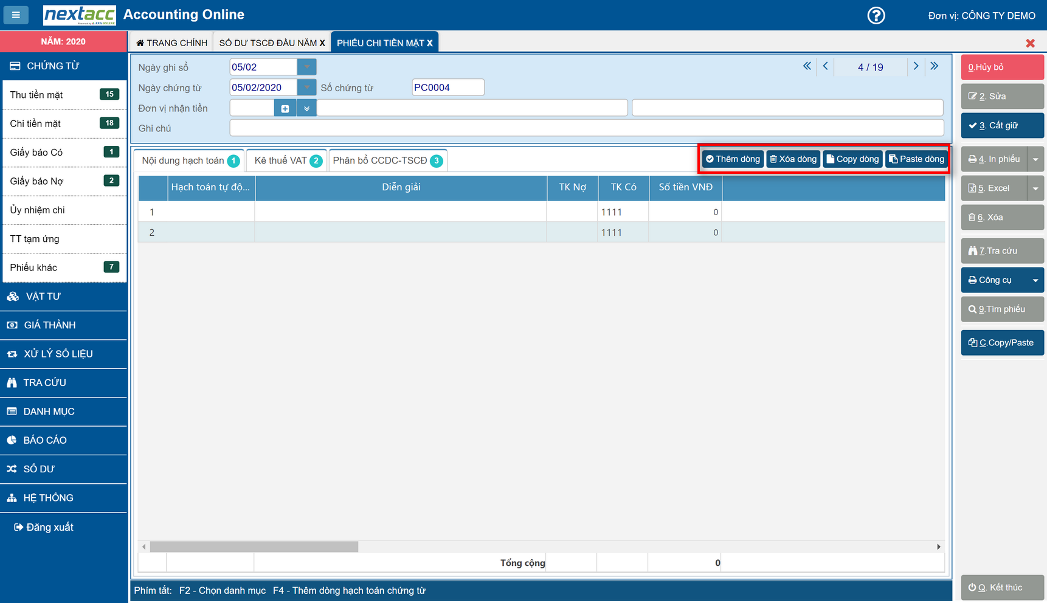Go to previous voucher record
This screenshot has width=1047, height=603.
pyautogui.click(x=825, y=66)
